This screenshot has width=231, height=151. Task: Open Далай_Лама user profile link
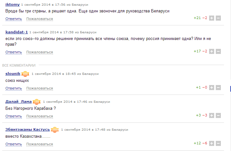click(x=18, y=102)
